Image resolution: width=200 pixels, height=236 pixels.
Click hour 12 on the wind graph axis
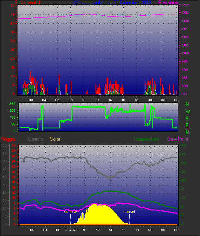[97, 100]
